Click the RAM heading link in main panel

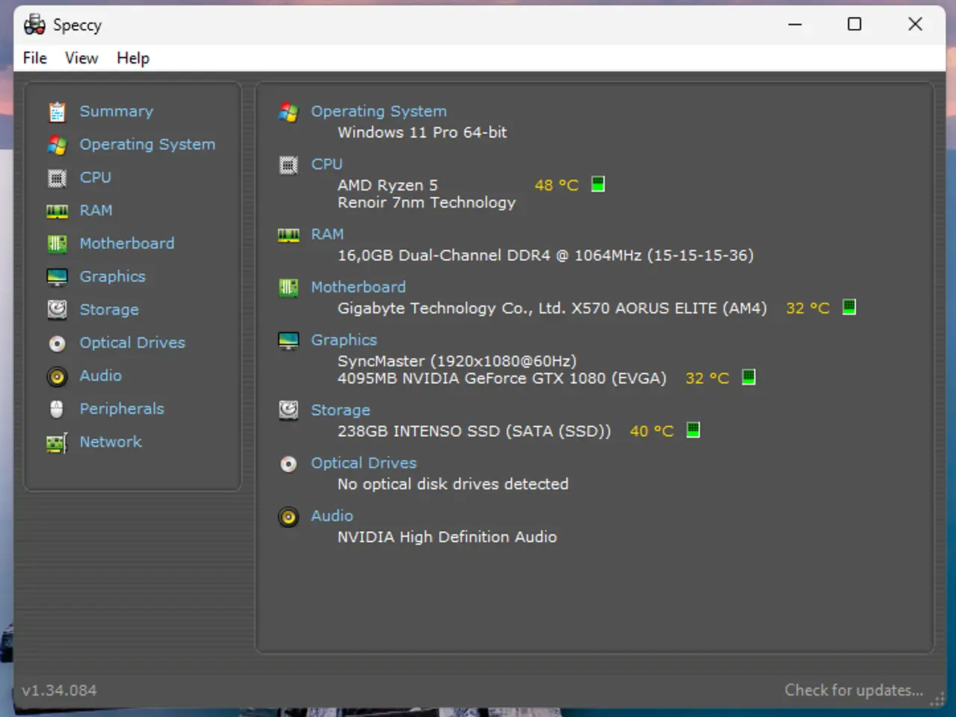pos(327,235)
